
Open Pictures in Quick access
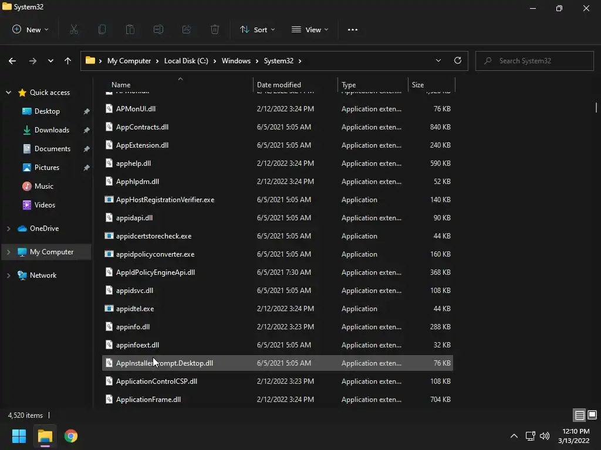(x=47, y=167)
